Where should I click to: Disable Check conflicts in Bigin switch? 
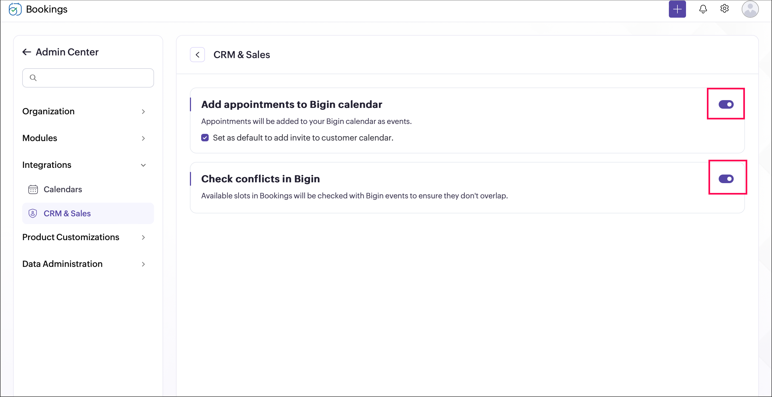[x=726, y=179]
